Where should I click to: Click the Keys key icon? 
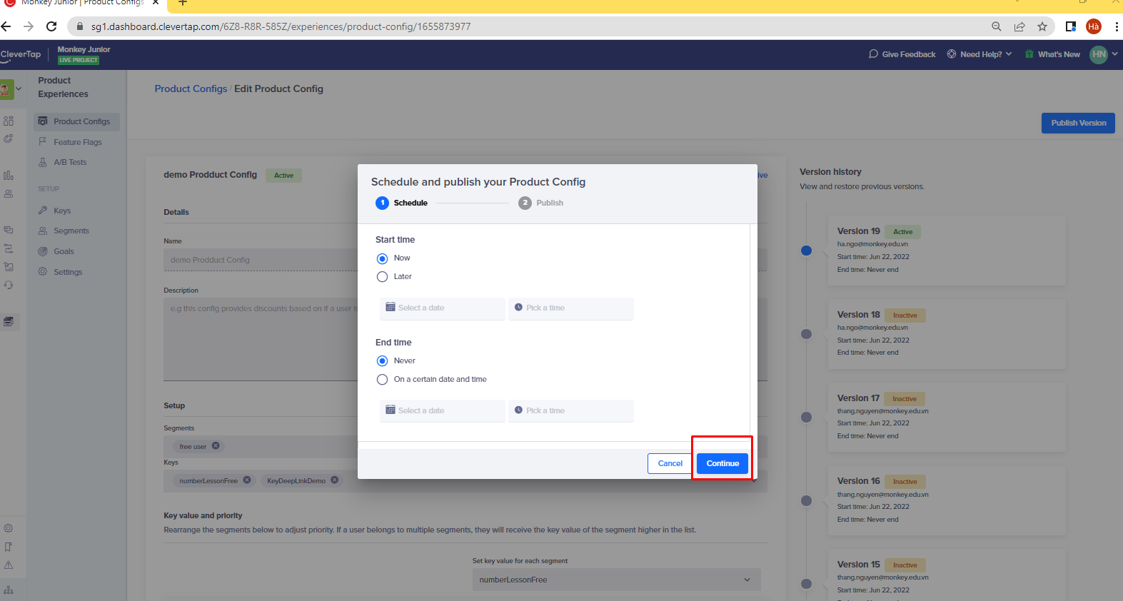(x=43, y=211)
